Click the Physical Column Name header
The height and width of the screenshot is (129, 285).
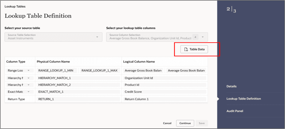(x=53, y=62)
